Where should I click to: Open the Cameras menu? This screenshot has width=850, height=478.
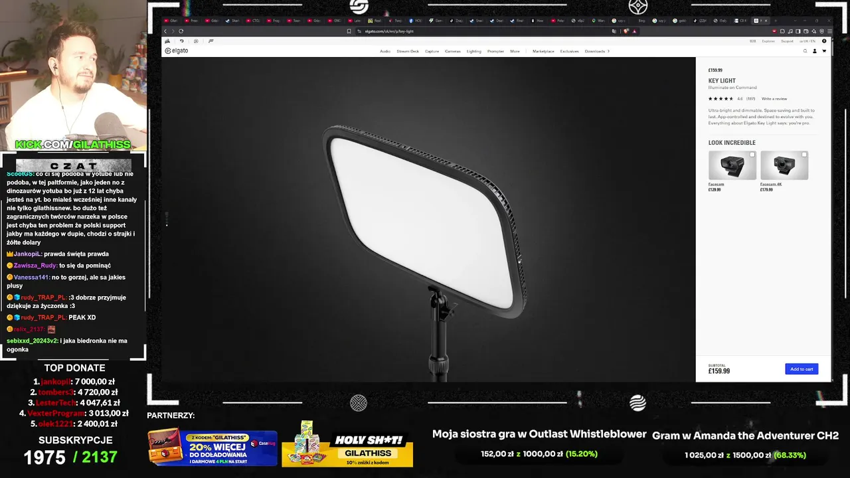(453, 51)
